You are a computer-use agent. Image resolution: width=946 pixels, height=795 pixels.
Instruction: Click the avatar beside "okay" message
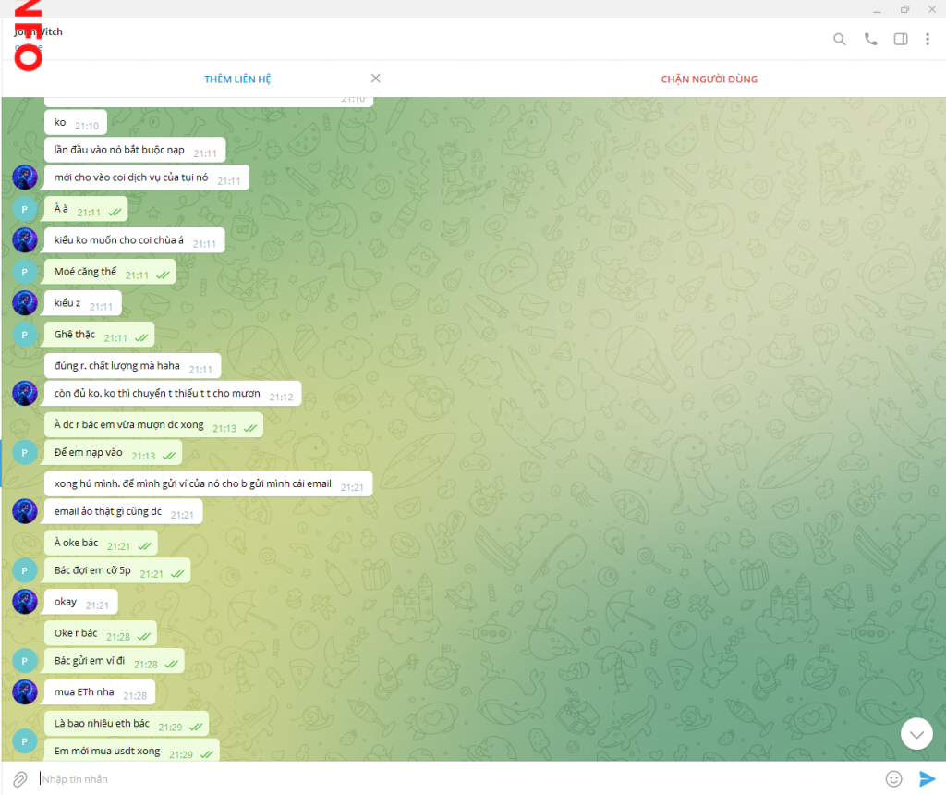click(x=25, y=603)
